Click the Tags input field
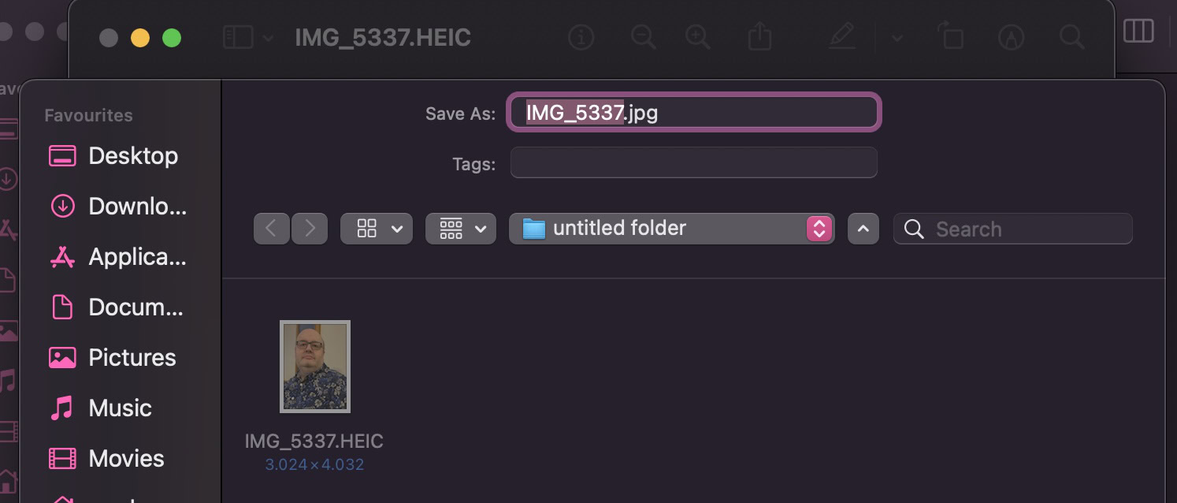Viewport: 1177px width, 503px height. tap(693, 163)
